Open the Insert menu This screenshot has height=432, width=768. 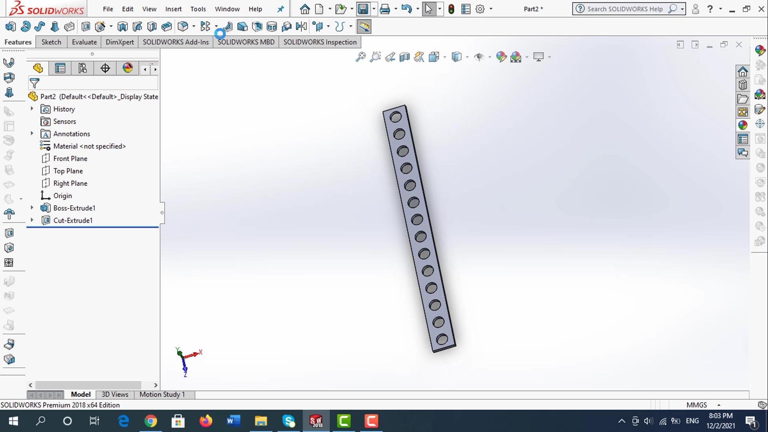(173, 9)
